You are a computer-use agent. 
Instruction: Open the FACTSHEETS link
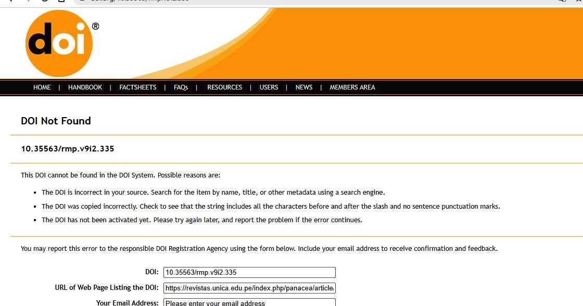pyautogui.click(x=137, y=87)
